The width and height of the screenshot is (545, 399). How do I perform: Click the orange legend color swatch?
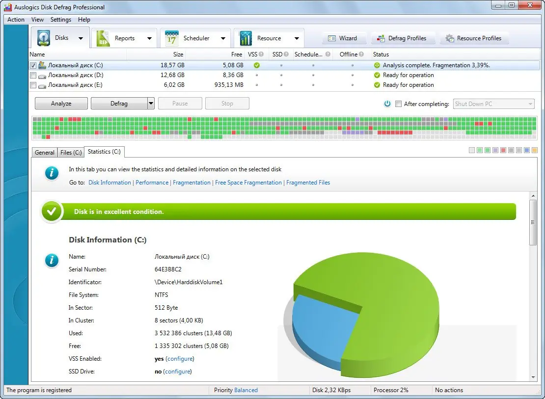tap(535, 150)
